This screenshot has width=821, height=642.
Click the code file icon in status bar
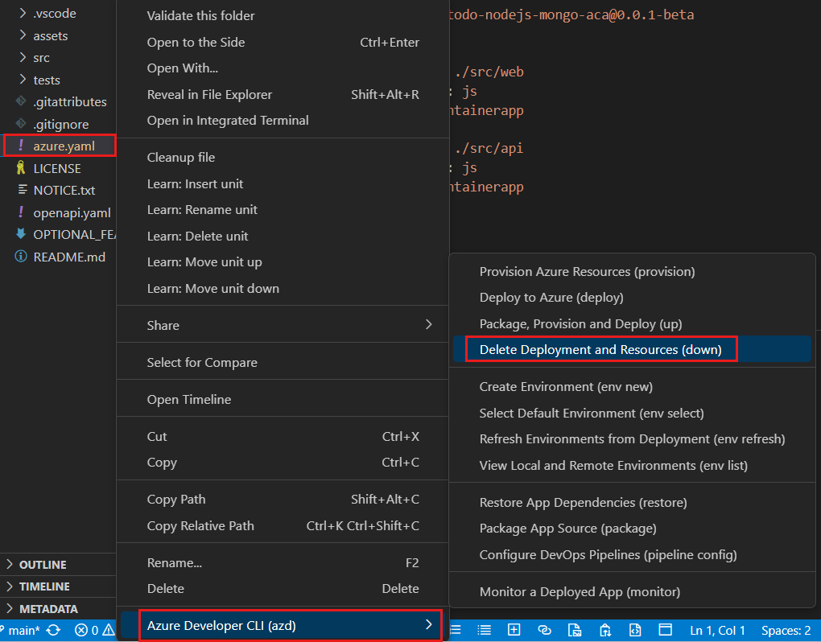click(x=635, y=630)
